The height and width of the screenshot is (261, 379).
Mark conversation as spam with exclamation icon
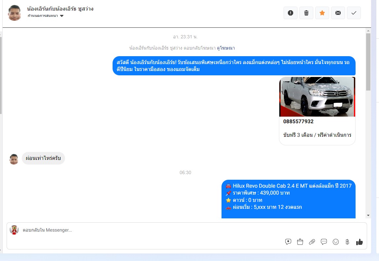290,13
